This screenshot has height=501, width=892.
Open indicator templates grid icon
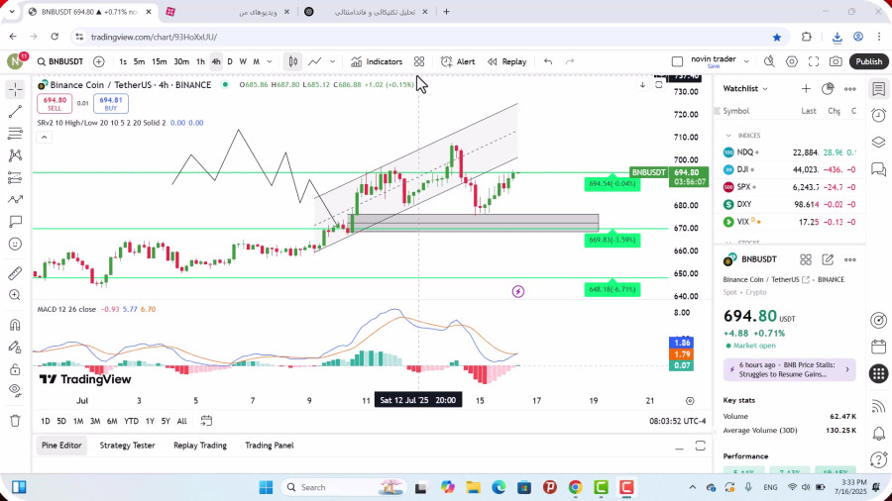click(419, 61)
